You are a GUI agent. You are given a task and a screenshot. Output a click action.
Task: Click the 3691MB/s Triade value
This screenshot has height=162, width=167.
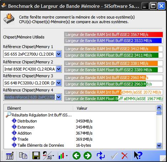pyautogui.click(x=84, y=139)
